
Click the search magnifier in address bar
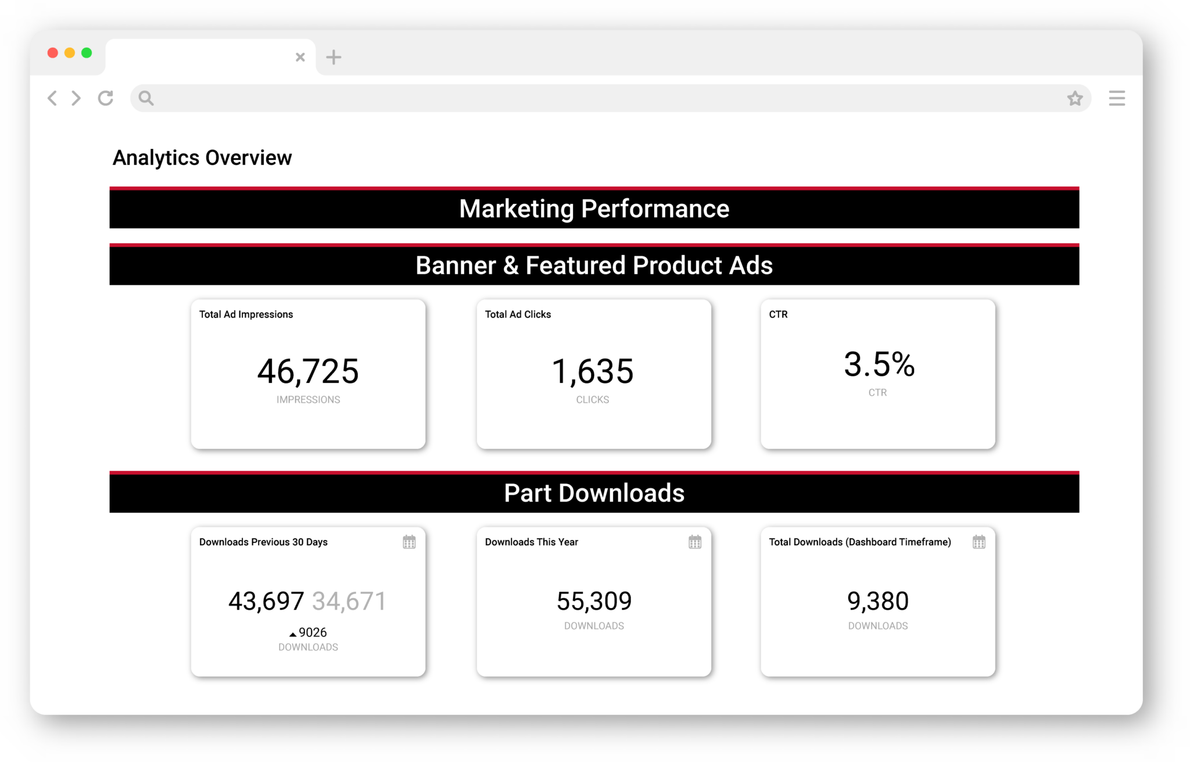tap(146, 98)
